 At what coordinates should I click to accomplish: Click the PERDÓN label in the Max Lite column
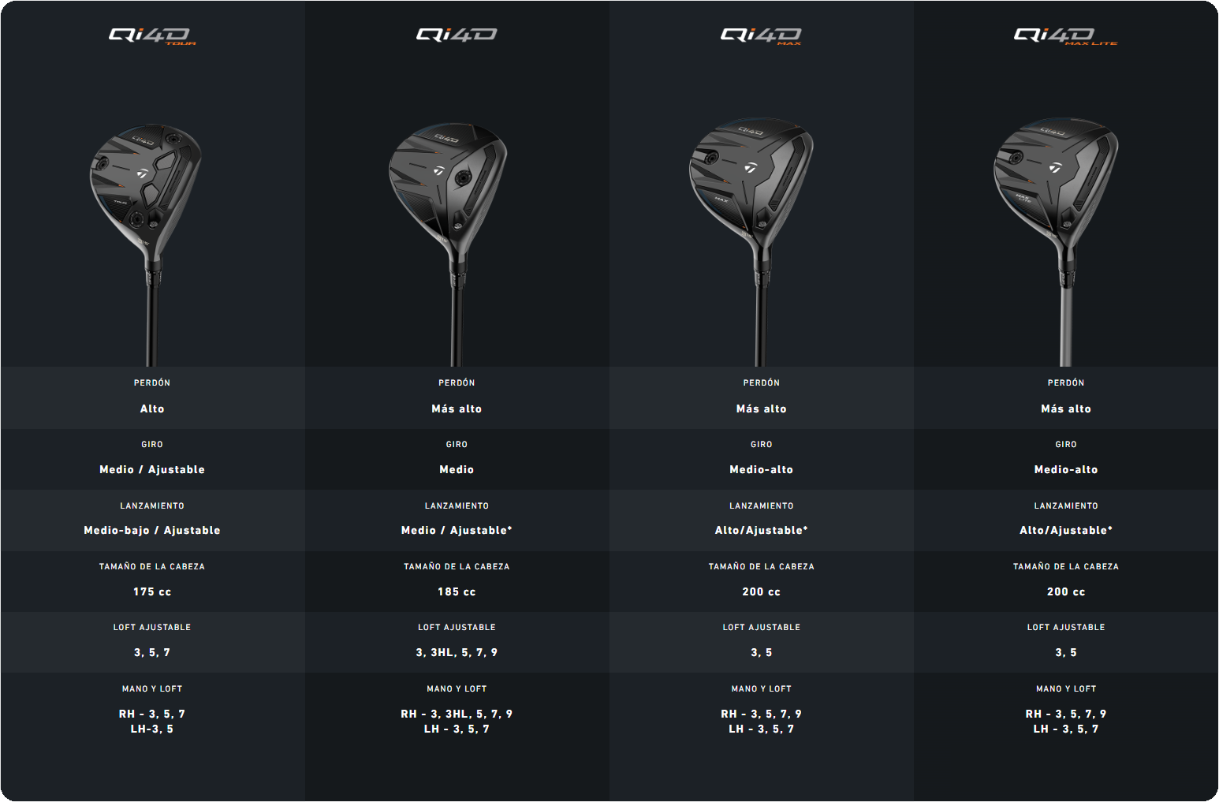tap(1066, 382)
